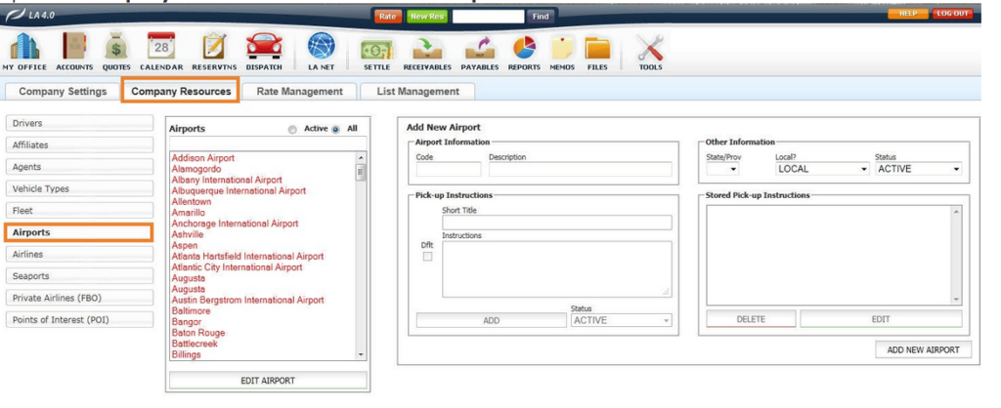
Task: Expand the State/Prov dropdown
Action: [722, 169]
